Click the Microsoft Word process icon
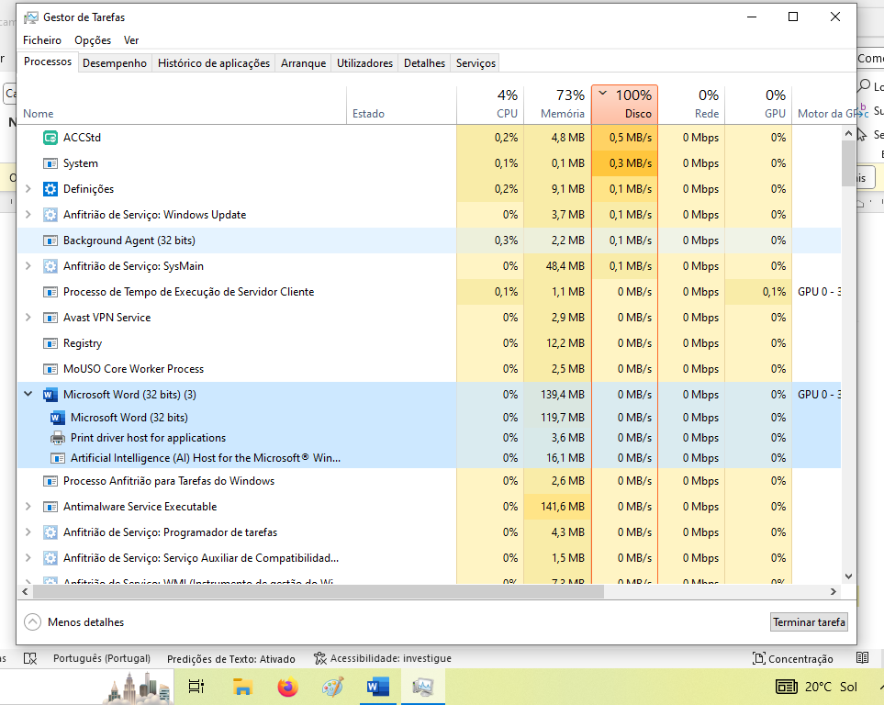Screen dimensions: 884x705 pos(50,395)
